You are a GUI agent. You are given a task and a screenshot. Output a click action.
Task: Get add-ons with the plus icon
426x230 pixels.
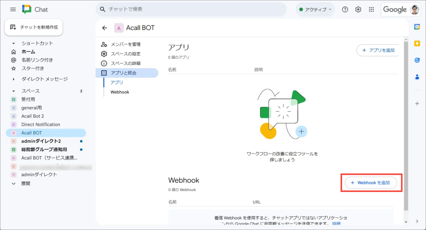pos(417,104)
